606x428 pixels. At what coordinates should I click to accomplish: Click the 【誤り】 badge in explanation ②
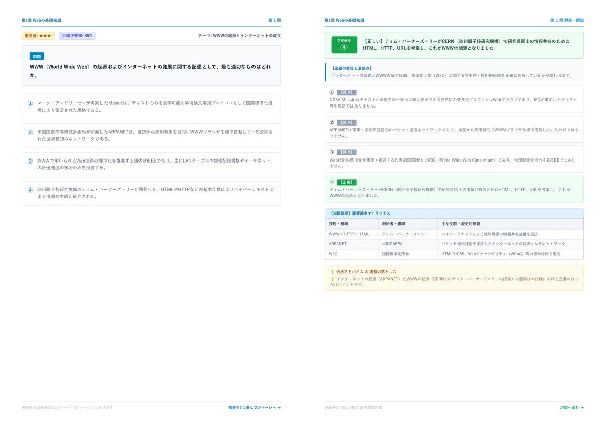346,123
